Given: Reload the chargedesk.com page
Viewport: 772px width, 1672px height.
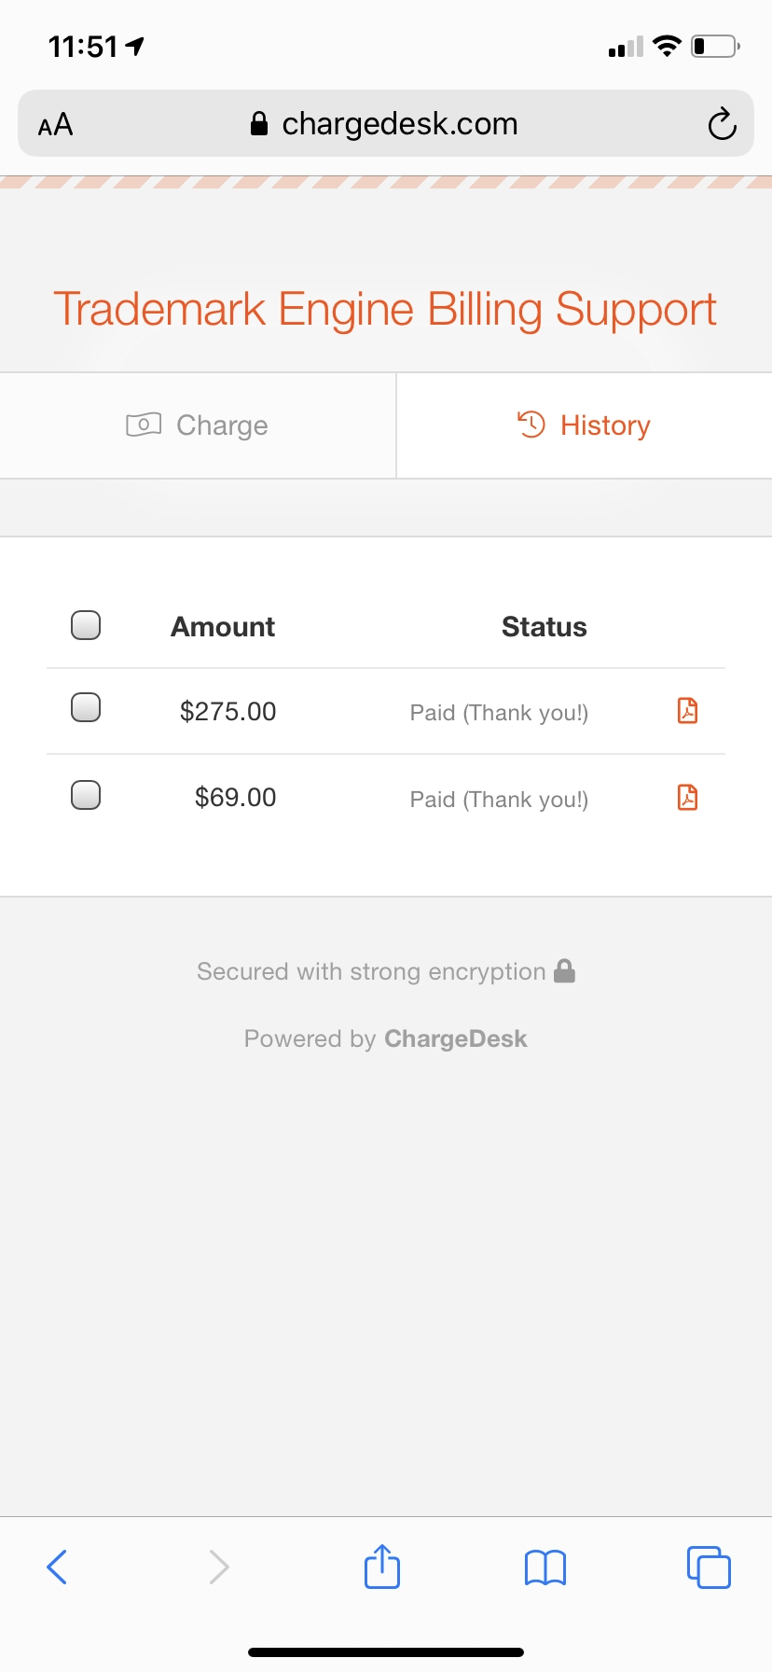Looking at the screenshot, I should tap(722, 124).
